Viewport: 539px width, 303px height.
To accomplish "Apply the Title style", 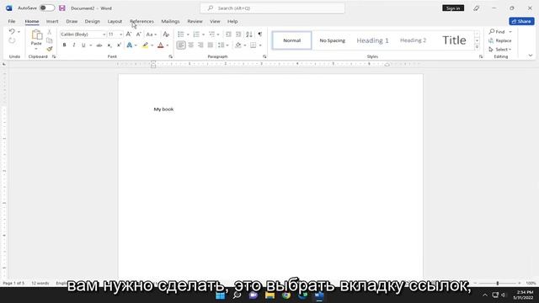I will [454, 40].
